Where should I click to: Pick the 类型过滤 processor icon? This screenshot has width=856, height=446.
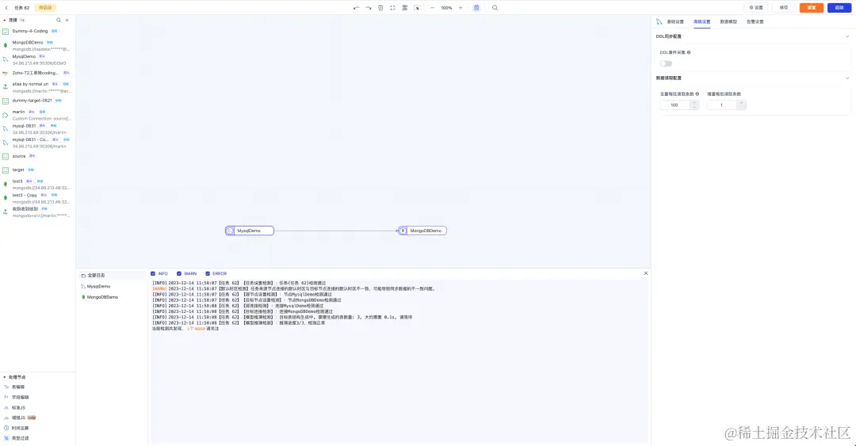tap(6, 438)
